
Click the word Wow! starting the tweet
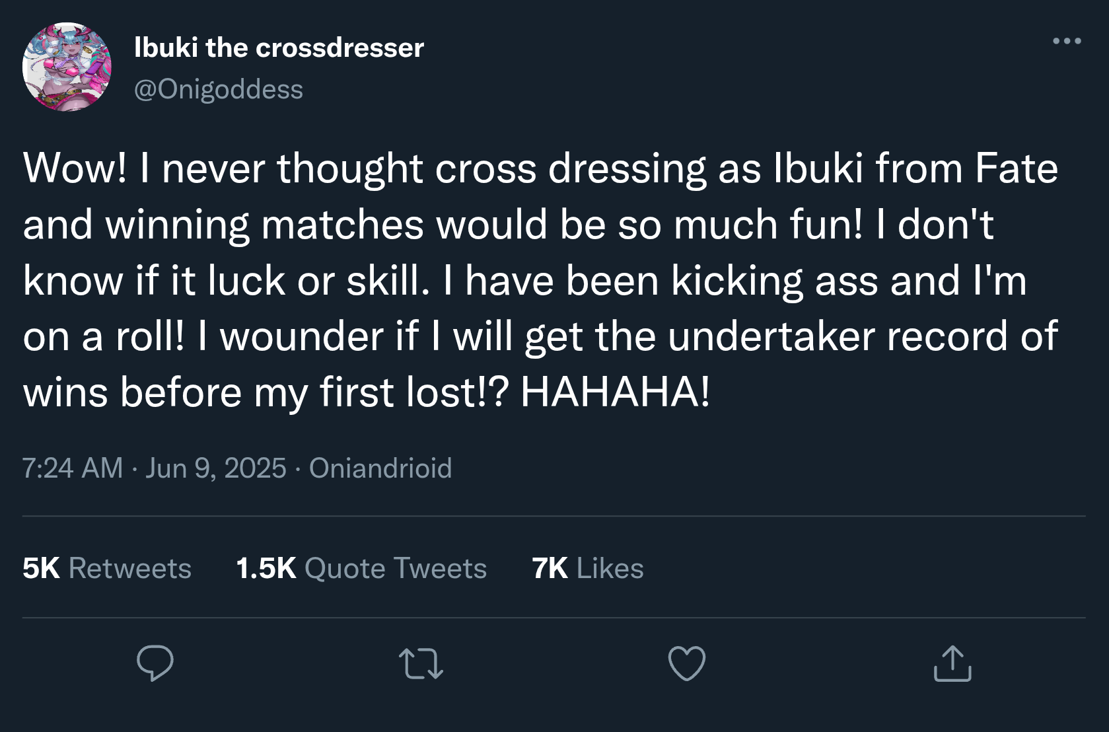coord(75,168)
